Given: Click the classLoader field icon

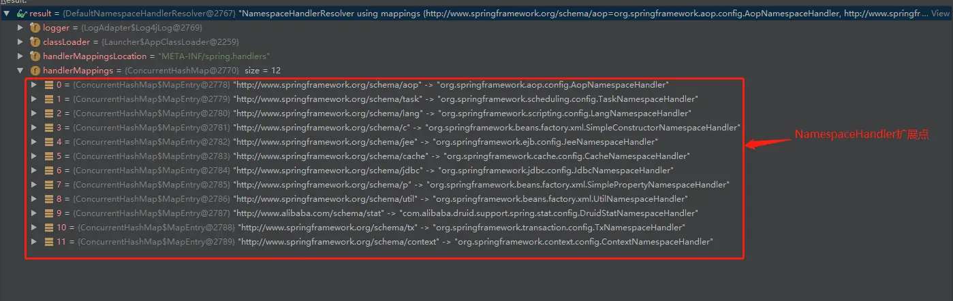Looking at the screenshot, I should 35,42.
